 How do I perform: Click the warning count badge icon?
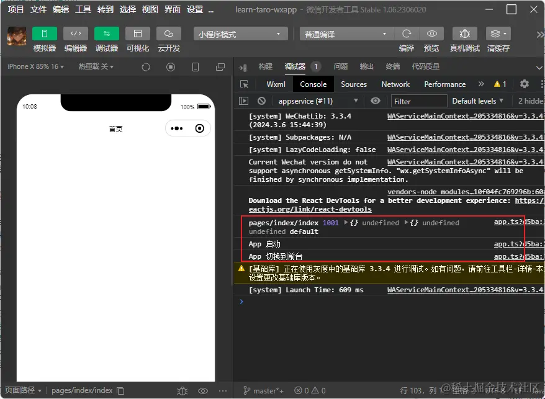pos(500,84)
